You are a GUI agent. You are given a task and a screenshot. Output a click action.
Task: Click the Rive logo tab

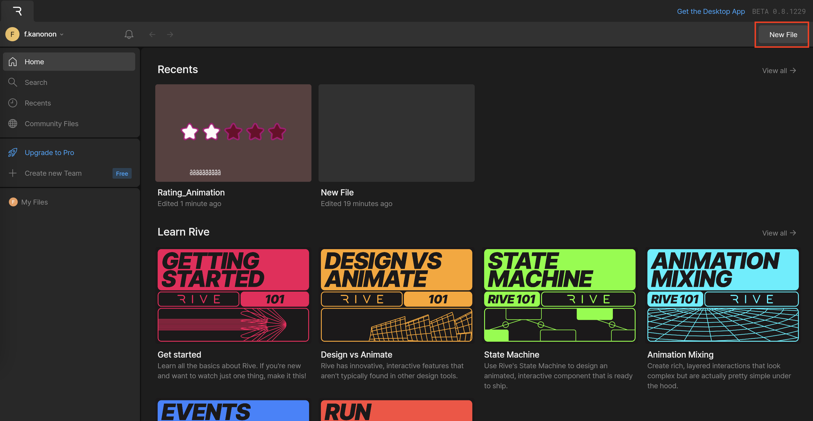click(x=17, y=11)
